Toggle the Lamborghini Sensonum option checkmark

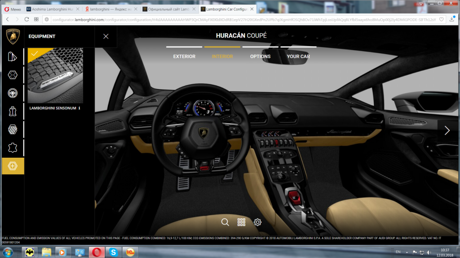pyautogui.click(x=35, y=54)
